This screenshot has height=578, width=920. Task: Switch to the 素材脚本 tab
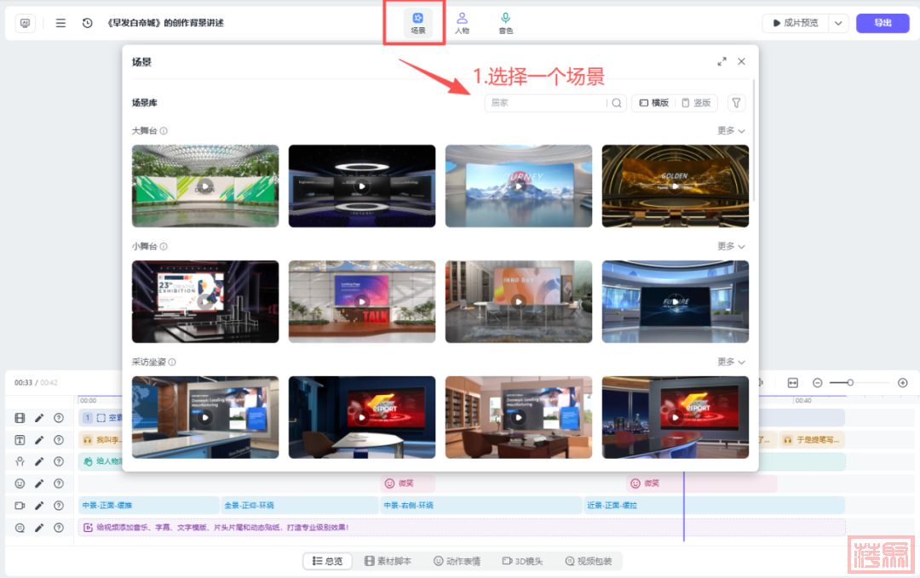[388, 561]
